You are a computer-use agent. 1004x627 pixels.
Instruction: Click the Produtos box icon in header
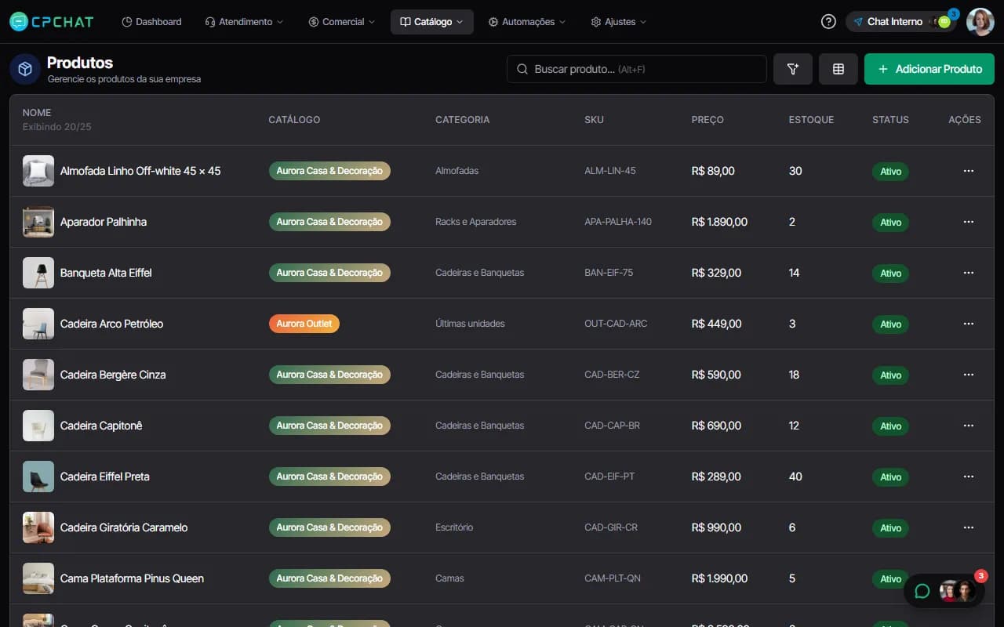pos(25,69)
